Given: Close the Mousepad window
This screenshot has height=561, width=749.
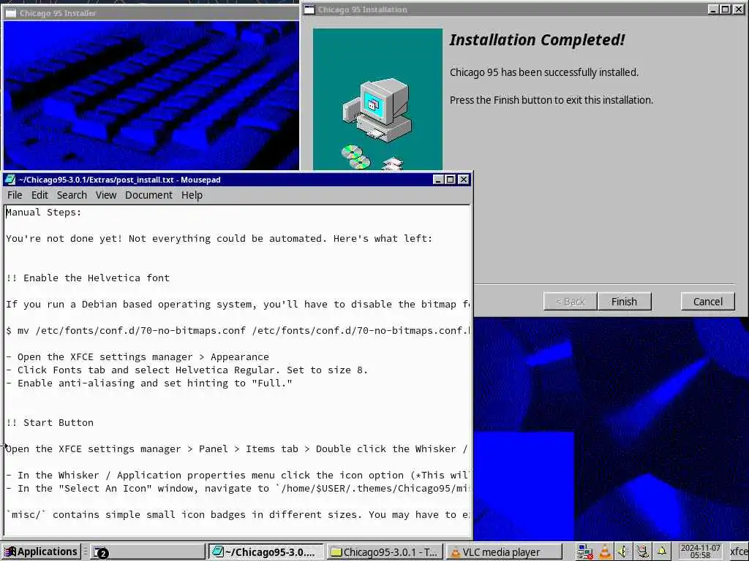Looking at the screenshot, I should point(463,180).
